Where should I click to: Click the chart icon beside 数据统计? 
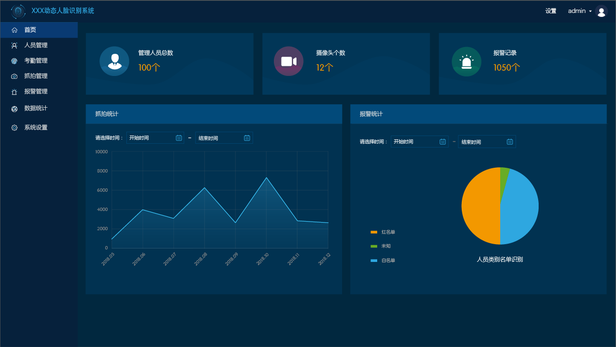pos(14,109)
